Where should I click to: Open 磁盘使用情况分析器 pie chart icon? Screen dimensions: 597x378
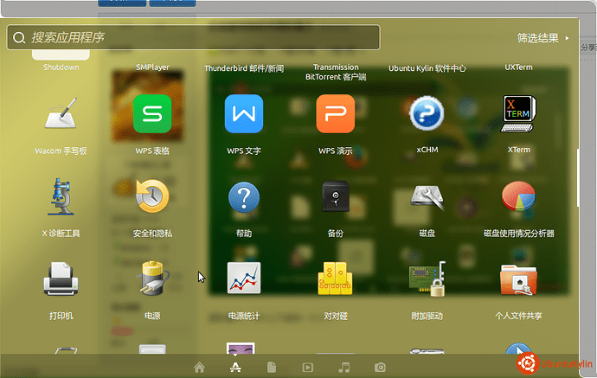tap(519, 197)
